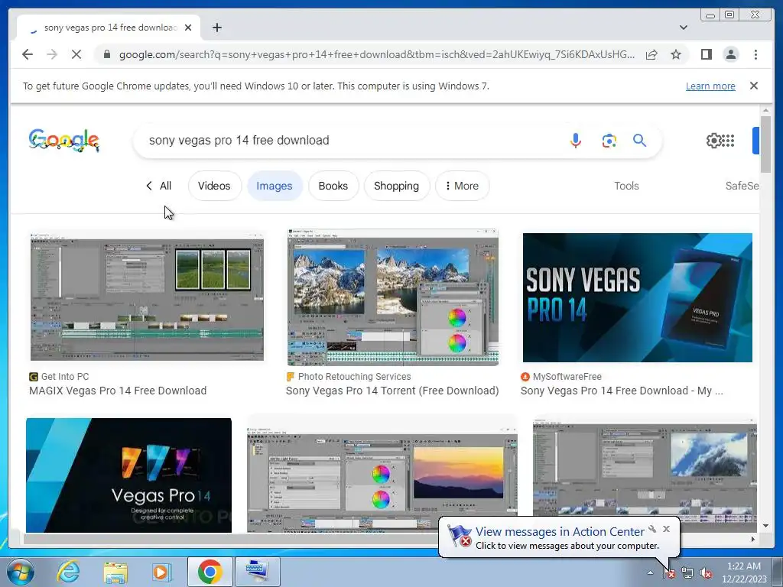Image resolution: width=783 pixels, height=587 pixels.
Task: Launch Internet Explorer from taskbar
Action: pyautogui.click(x=68, y=572)
